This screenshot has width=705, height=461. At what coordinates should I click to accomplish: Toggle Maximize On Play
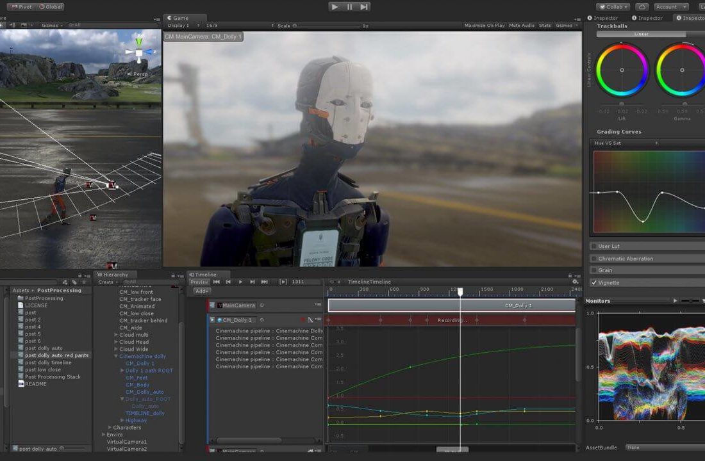485,26
